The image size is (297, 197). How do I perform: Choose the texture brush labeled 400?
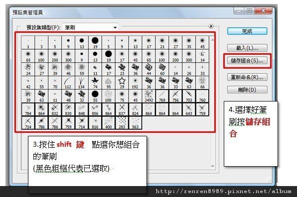click(x=109, y=123)
